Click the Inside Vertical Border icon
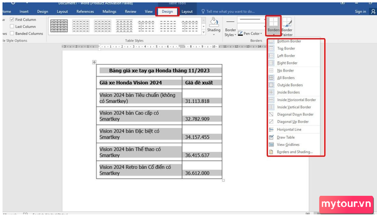 pos(271,107)
